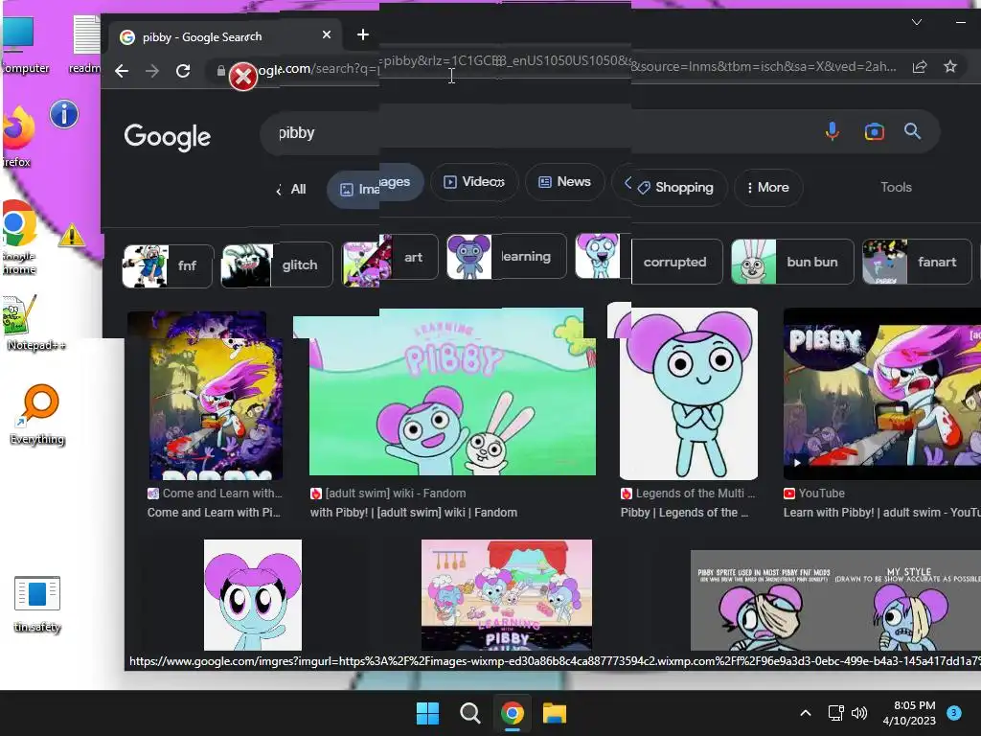Close the pibby - Google Search tab
Screen dimensions: 981x736
(327, 35)
